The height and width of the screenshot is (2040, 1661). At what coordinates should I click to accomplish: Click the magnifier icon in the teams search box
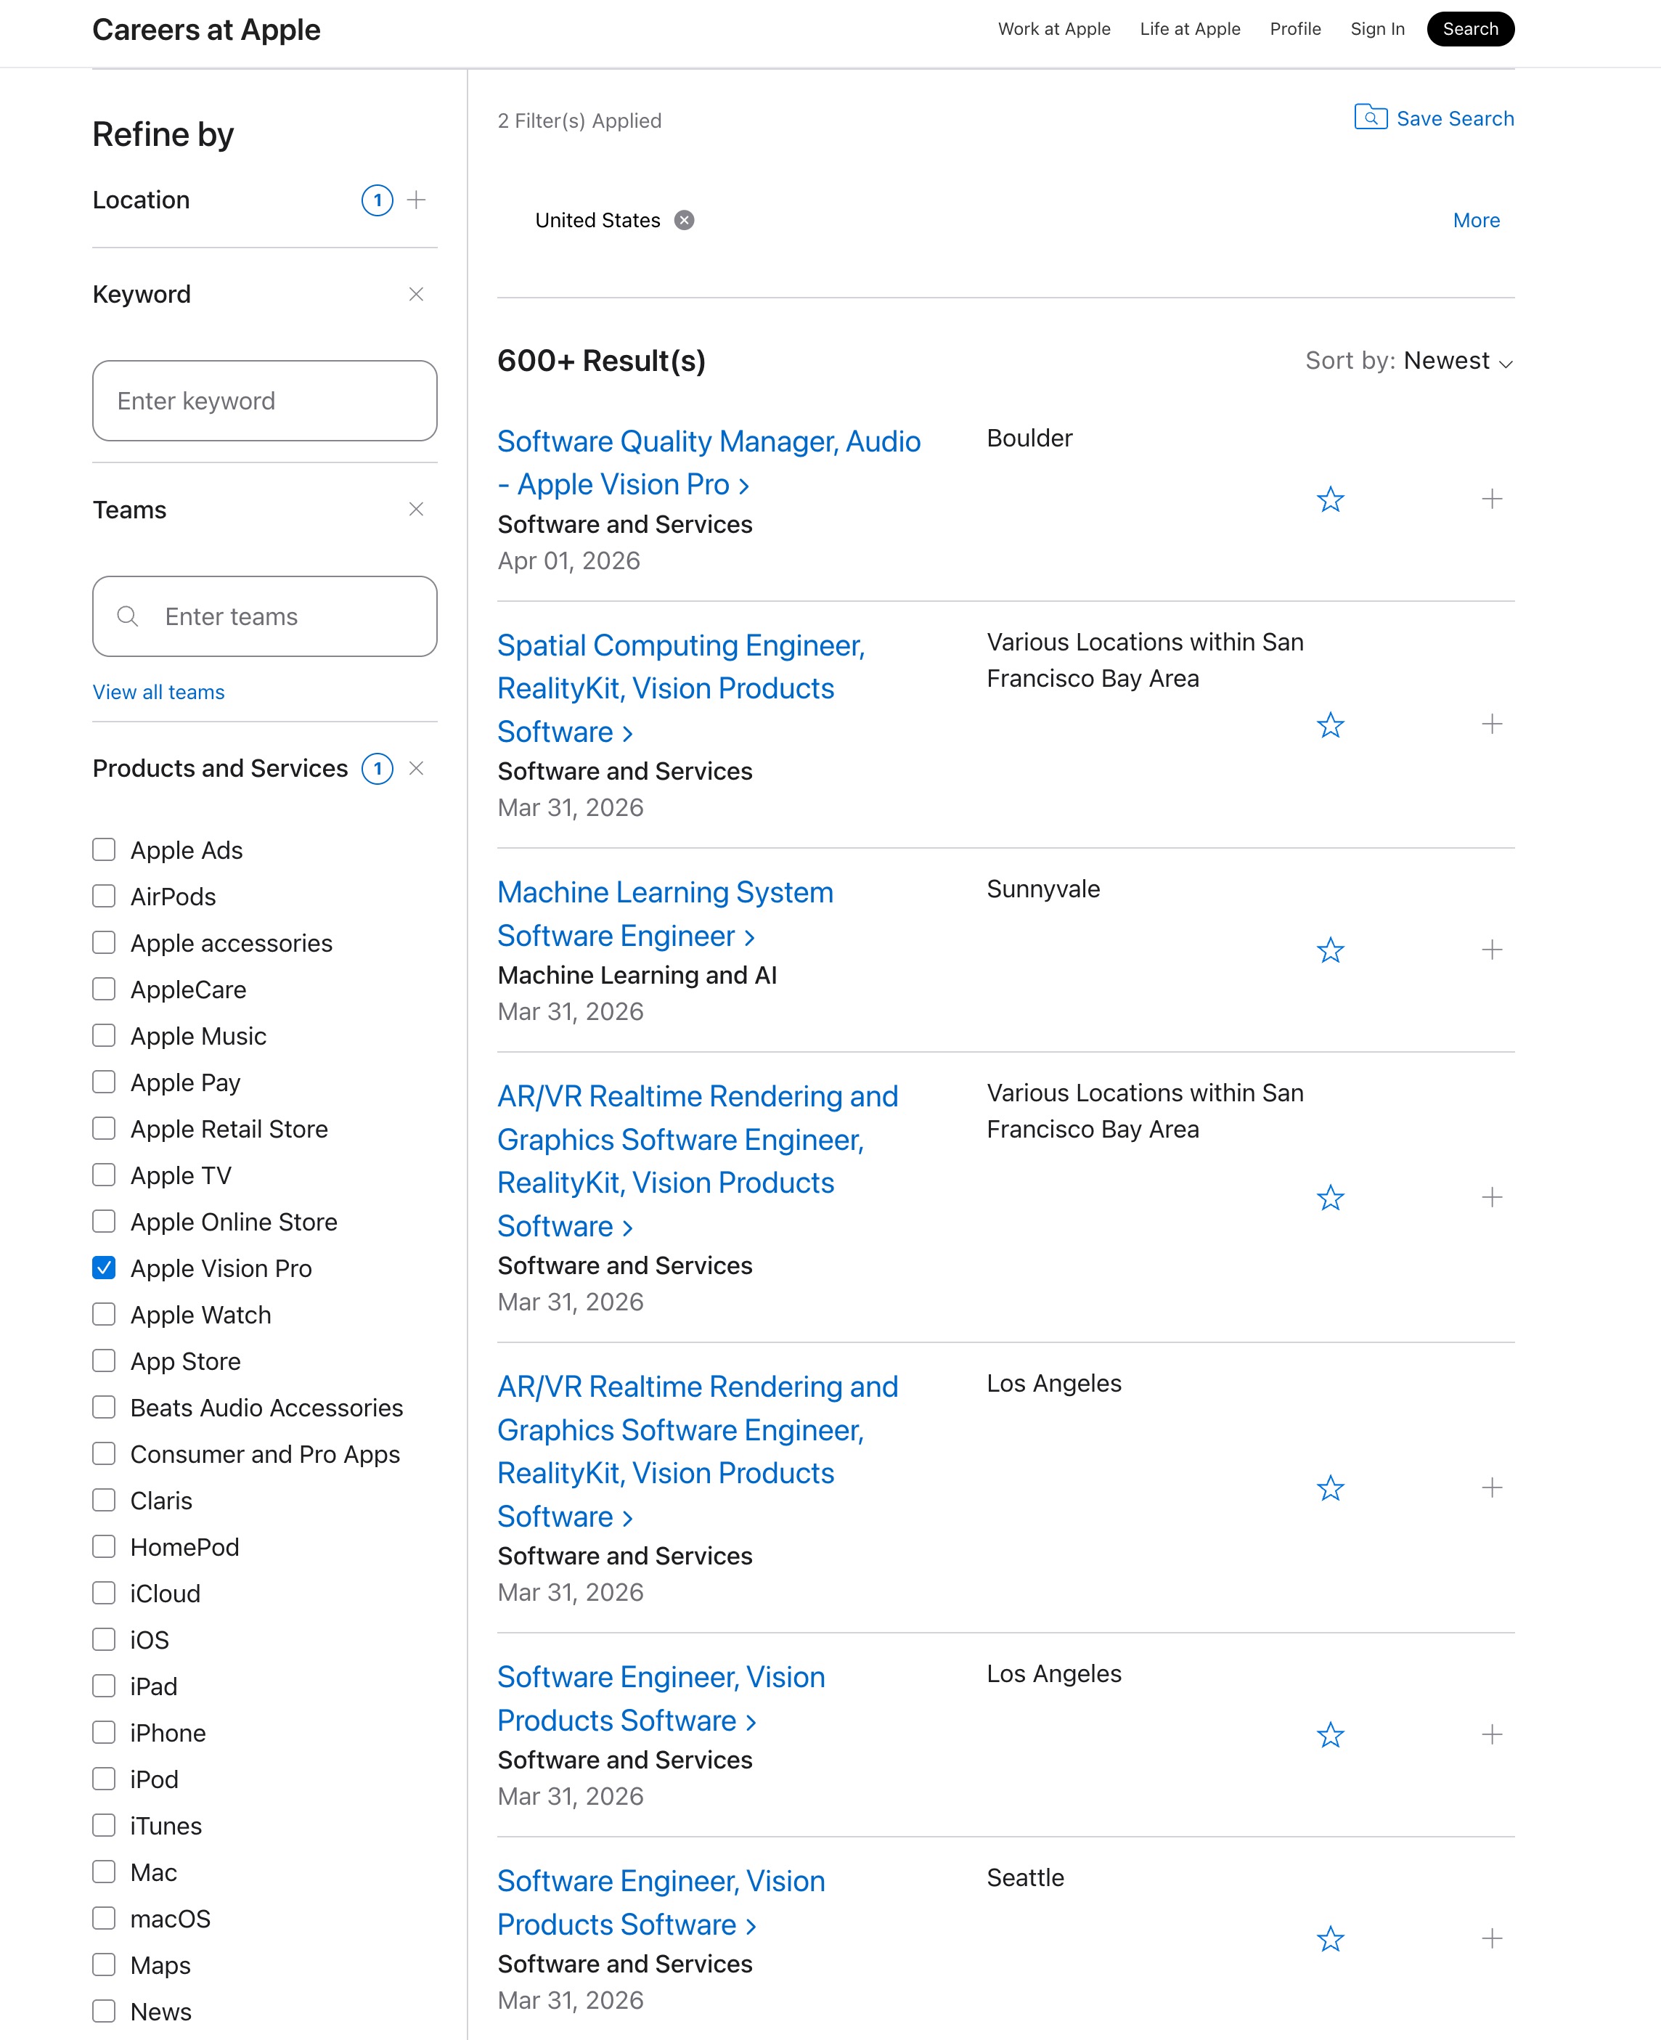(127, 616)
